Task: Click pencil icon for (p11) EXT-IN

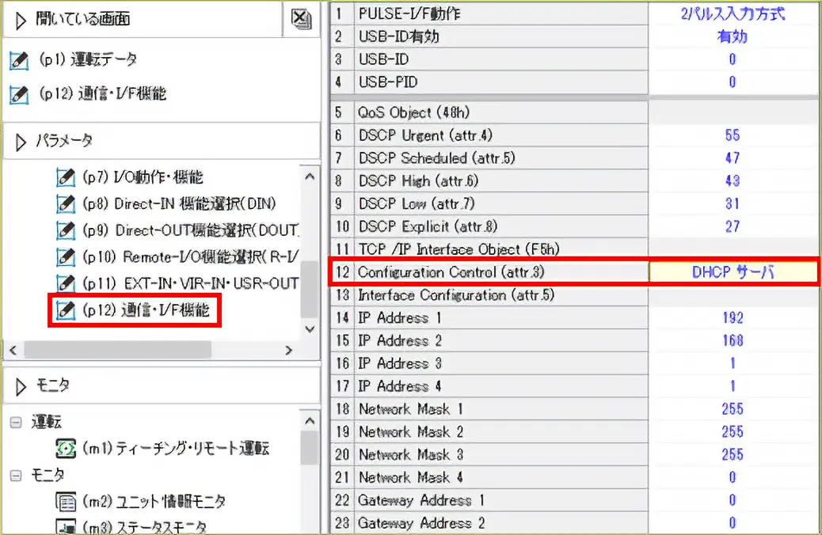Action: click(66, 283)
